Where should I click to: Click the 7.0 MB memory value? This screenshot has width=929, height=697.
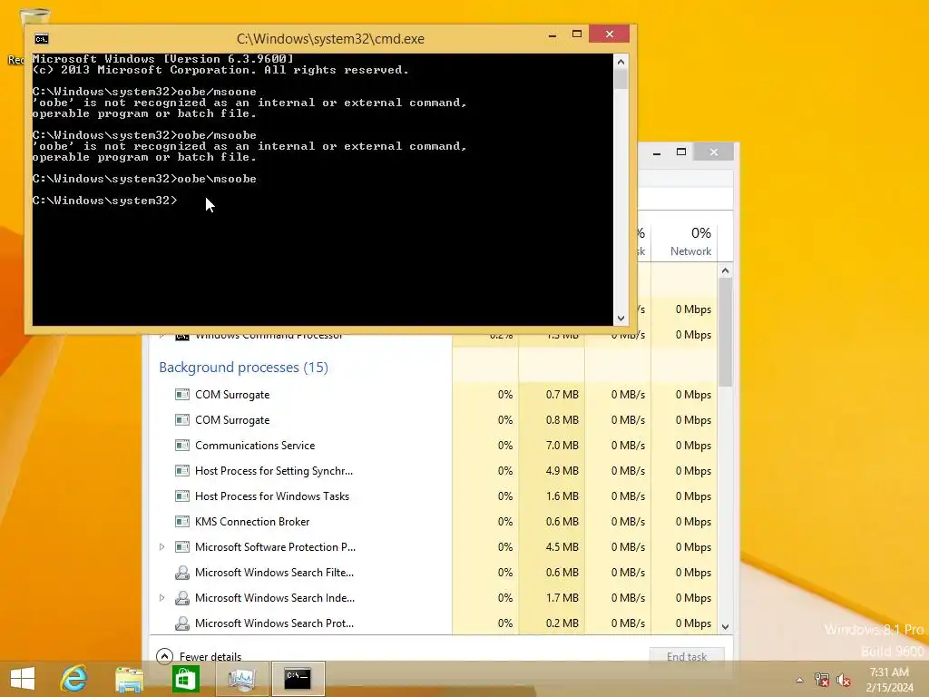point(562,445)
